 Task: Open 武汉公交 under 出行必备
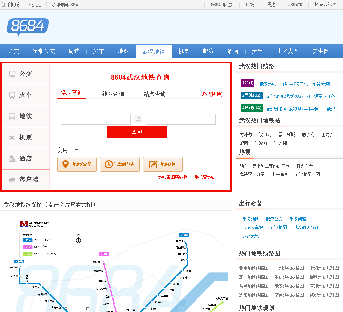click(274, 219)
